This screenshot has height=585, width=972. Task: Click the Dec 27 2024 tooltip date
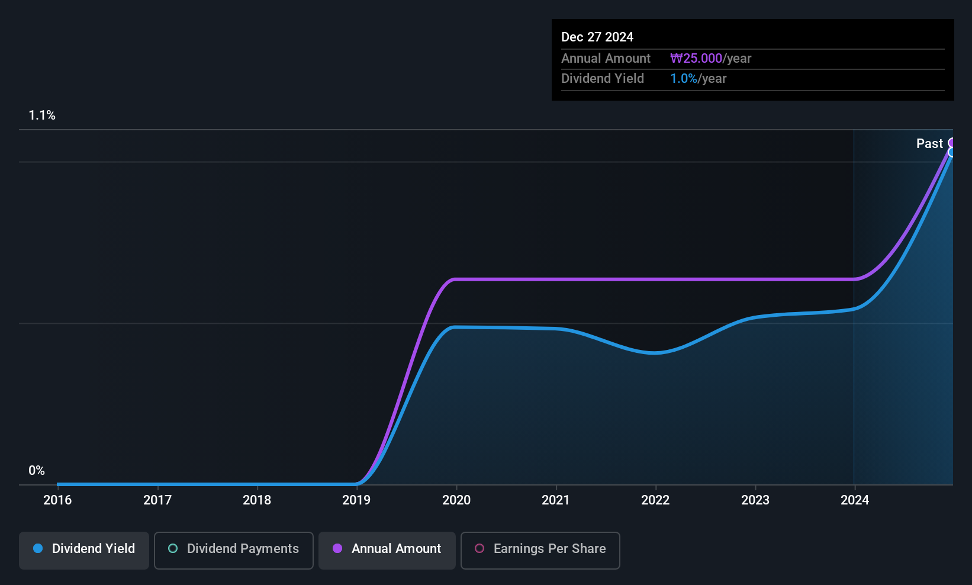597,37
